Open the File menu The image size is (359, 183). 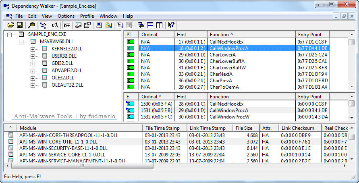point(19,16)
